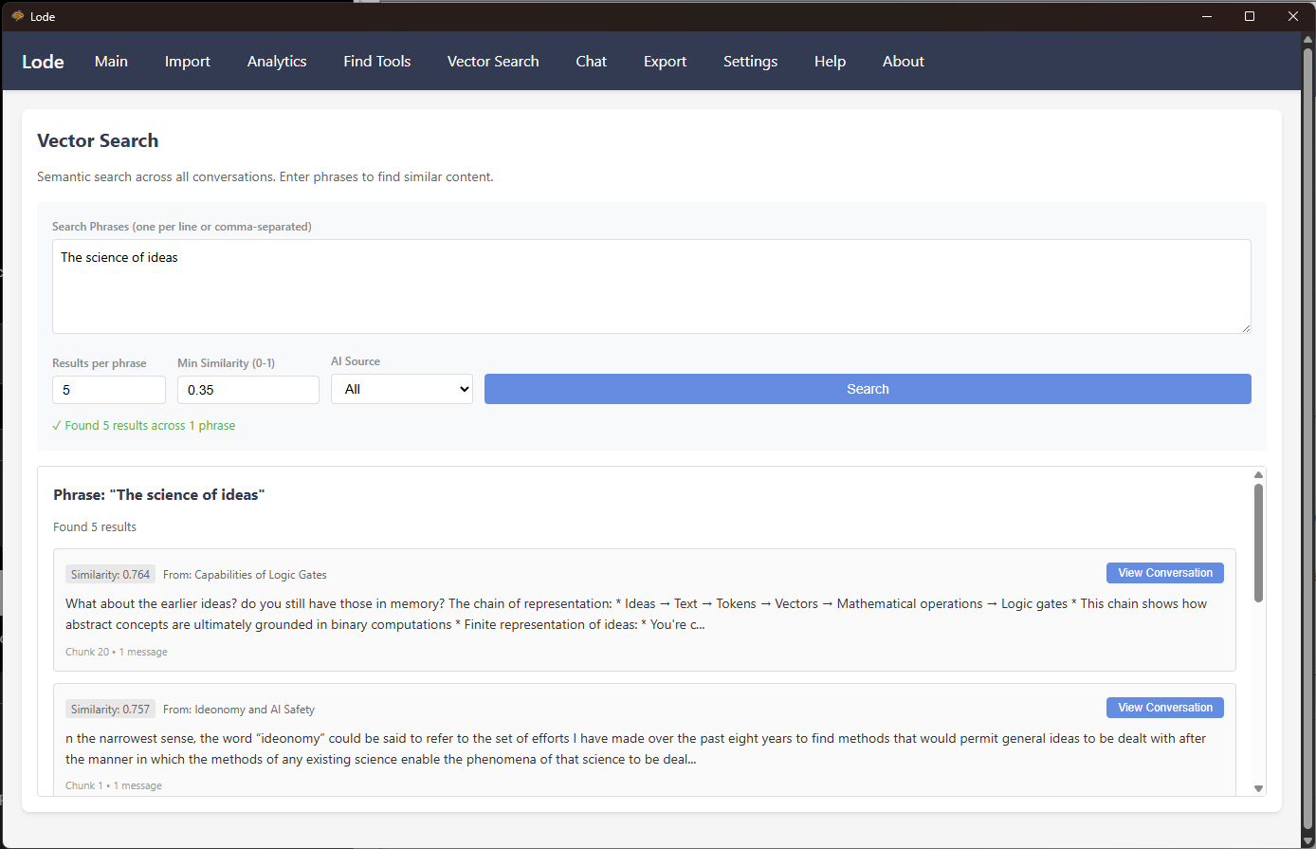1316x849 pixels.
Task: Open the About page
Action: click(903, 61)
